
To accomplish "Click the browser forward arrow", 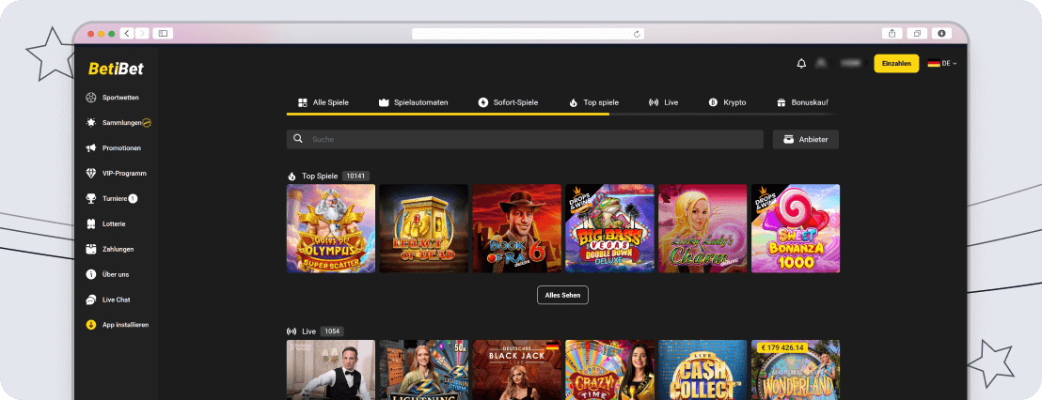I will 142,33.
